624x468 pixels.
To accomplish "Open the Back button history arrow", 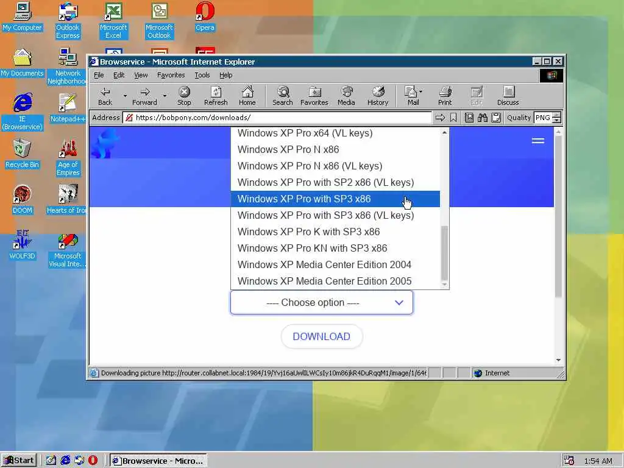I will (124, 96).
